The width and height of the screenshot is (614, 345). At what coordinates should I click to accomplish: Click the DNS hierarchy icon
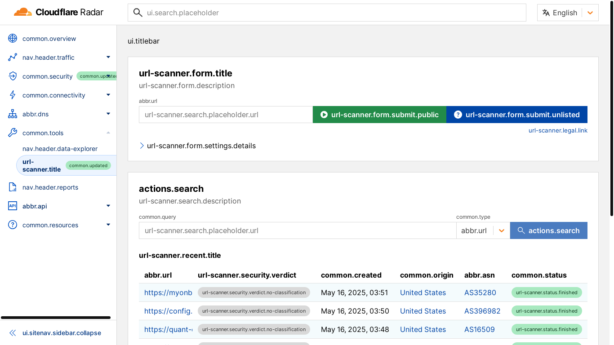[x=13, y=114]
